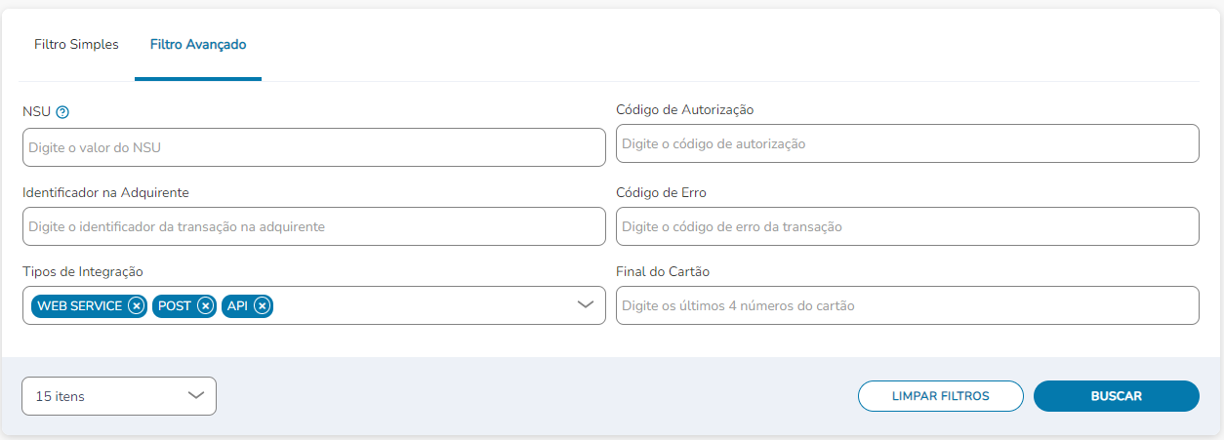Click the LIMPAR FILTROS button

pos(941,396)
